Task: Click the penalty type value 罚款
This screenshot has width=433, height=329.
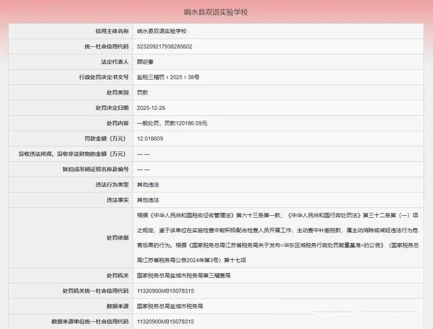Action: 142,93
